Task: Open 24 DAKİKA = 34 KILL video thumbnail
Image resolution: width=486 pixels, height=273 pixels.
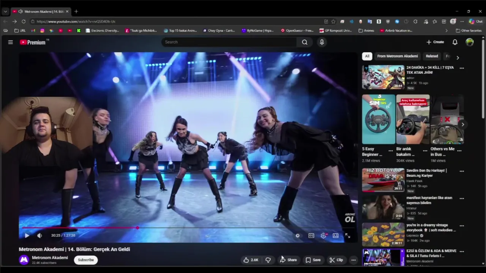Action: pos(383,77)
